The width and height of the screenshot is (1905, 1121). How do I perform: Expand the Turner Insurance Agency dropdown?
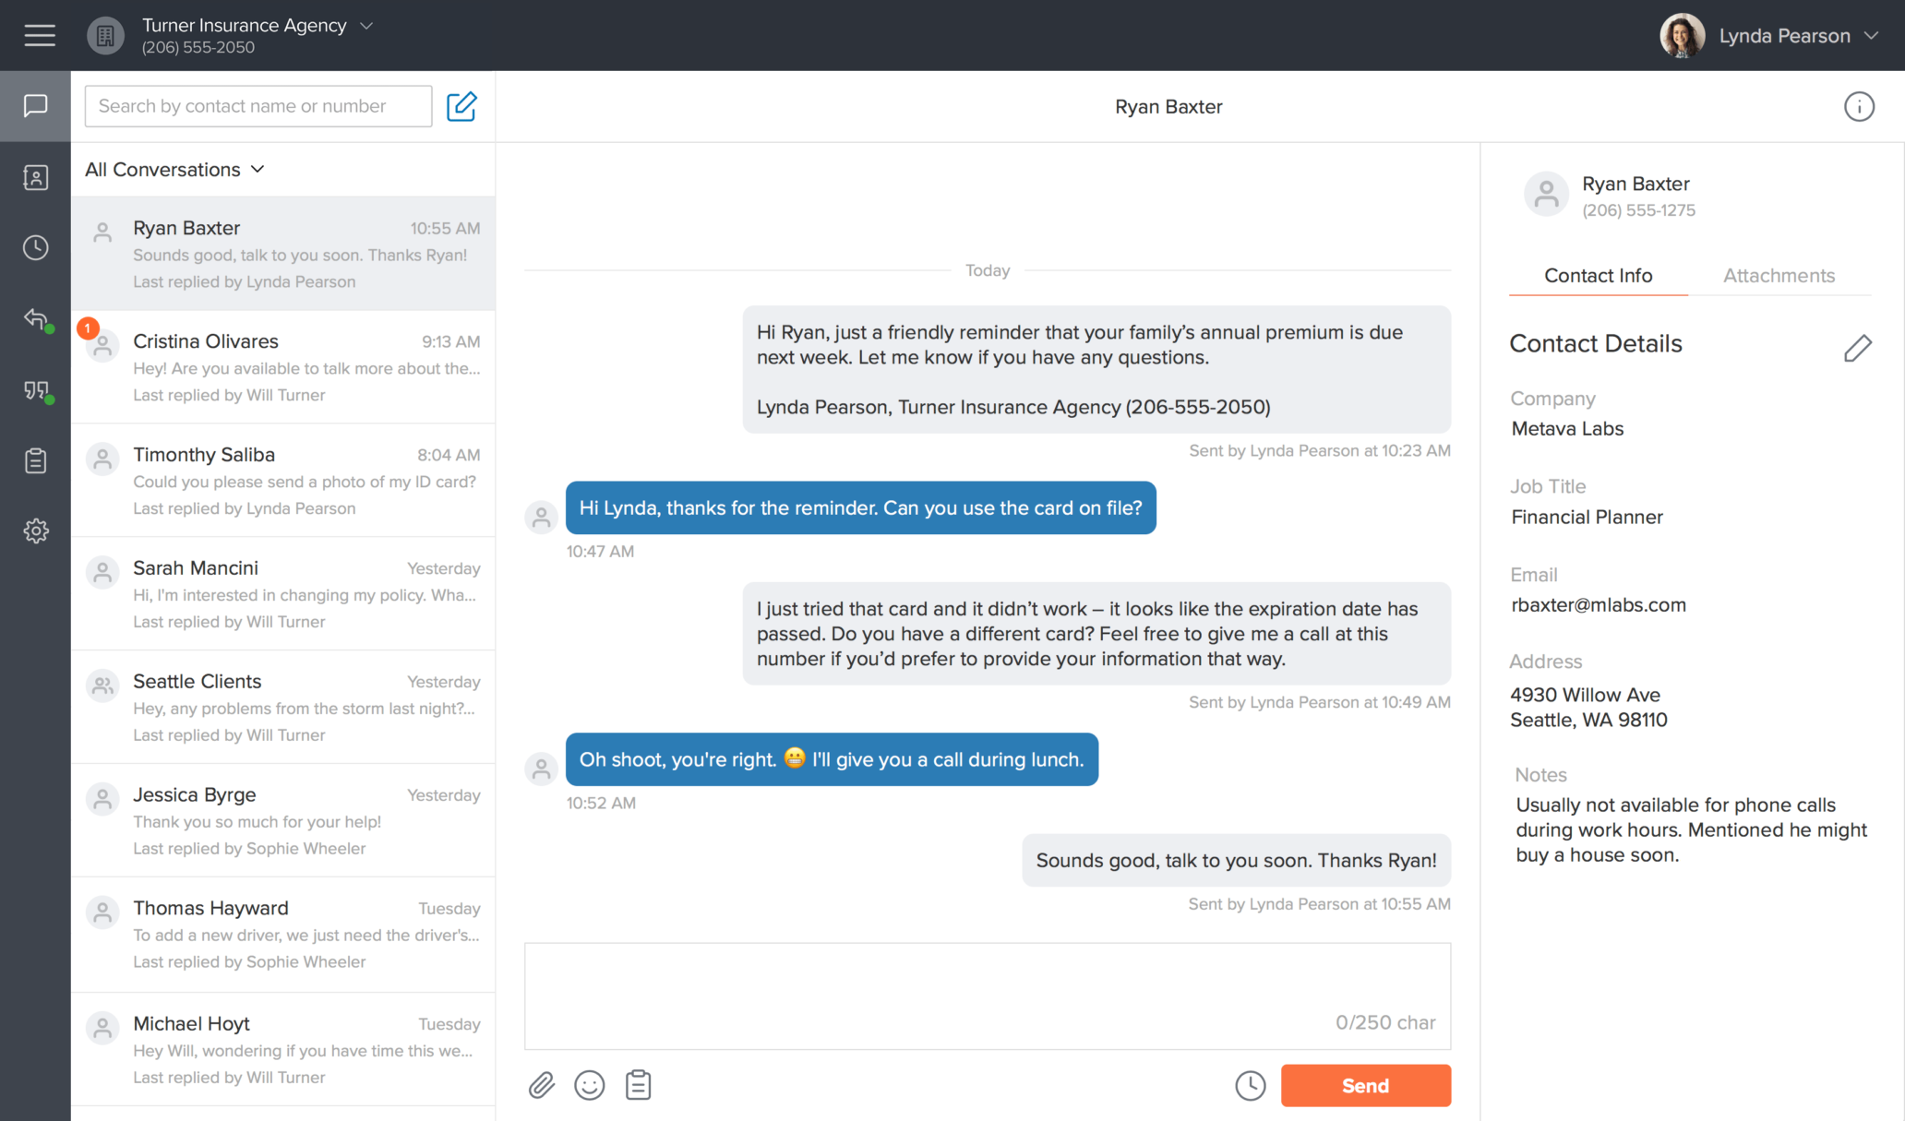tap(365, 26)
